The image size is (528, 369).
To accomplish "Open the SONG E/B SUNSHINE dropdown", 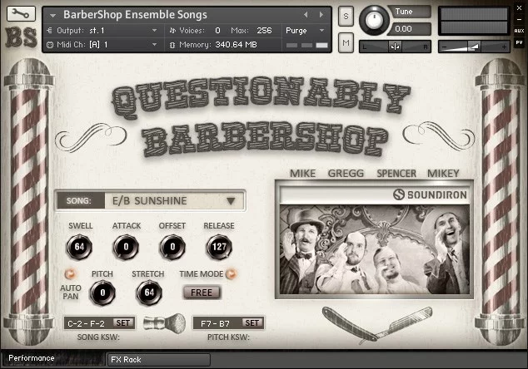I will (x=150, y=201).
